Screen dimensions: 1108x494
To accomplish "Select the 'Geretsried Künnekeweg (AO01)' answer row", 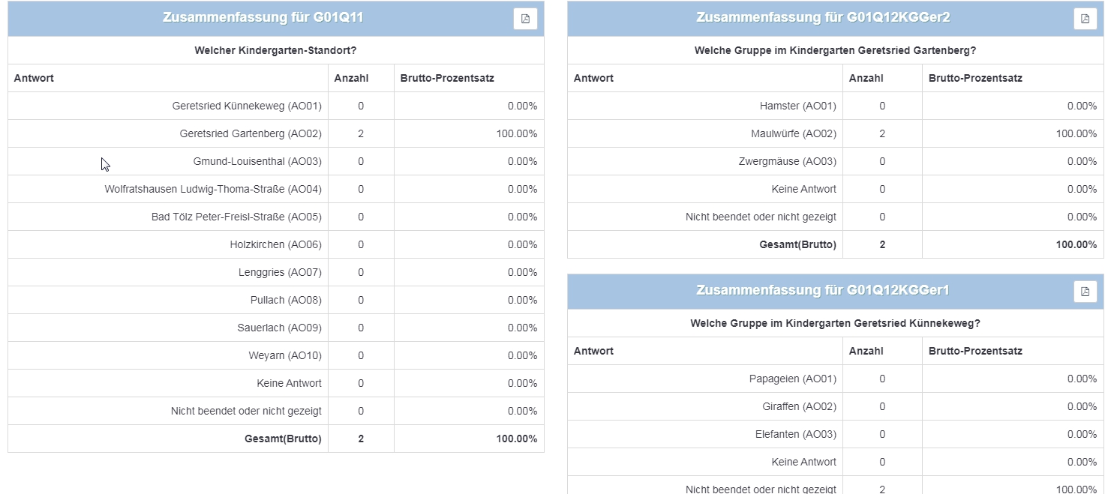I will click(x=247, y=106).
